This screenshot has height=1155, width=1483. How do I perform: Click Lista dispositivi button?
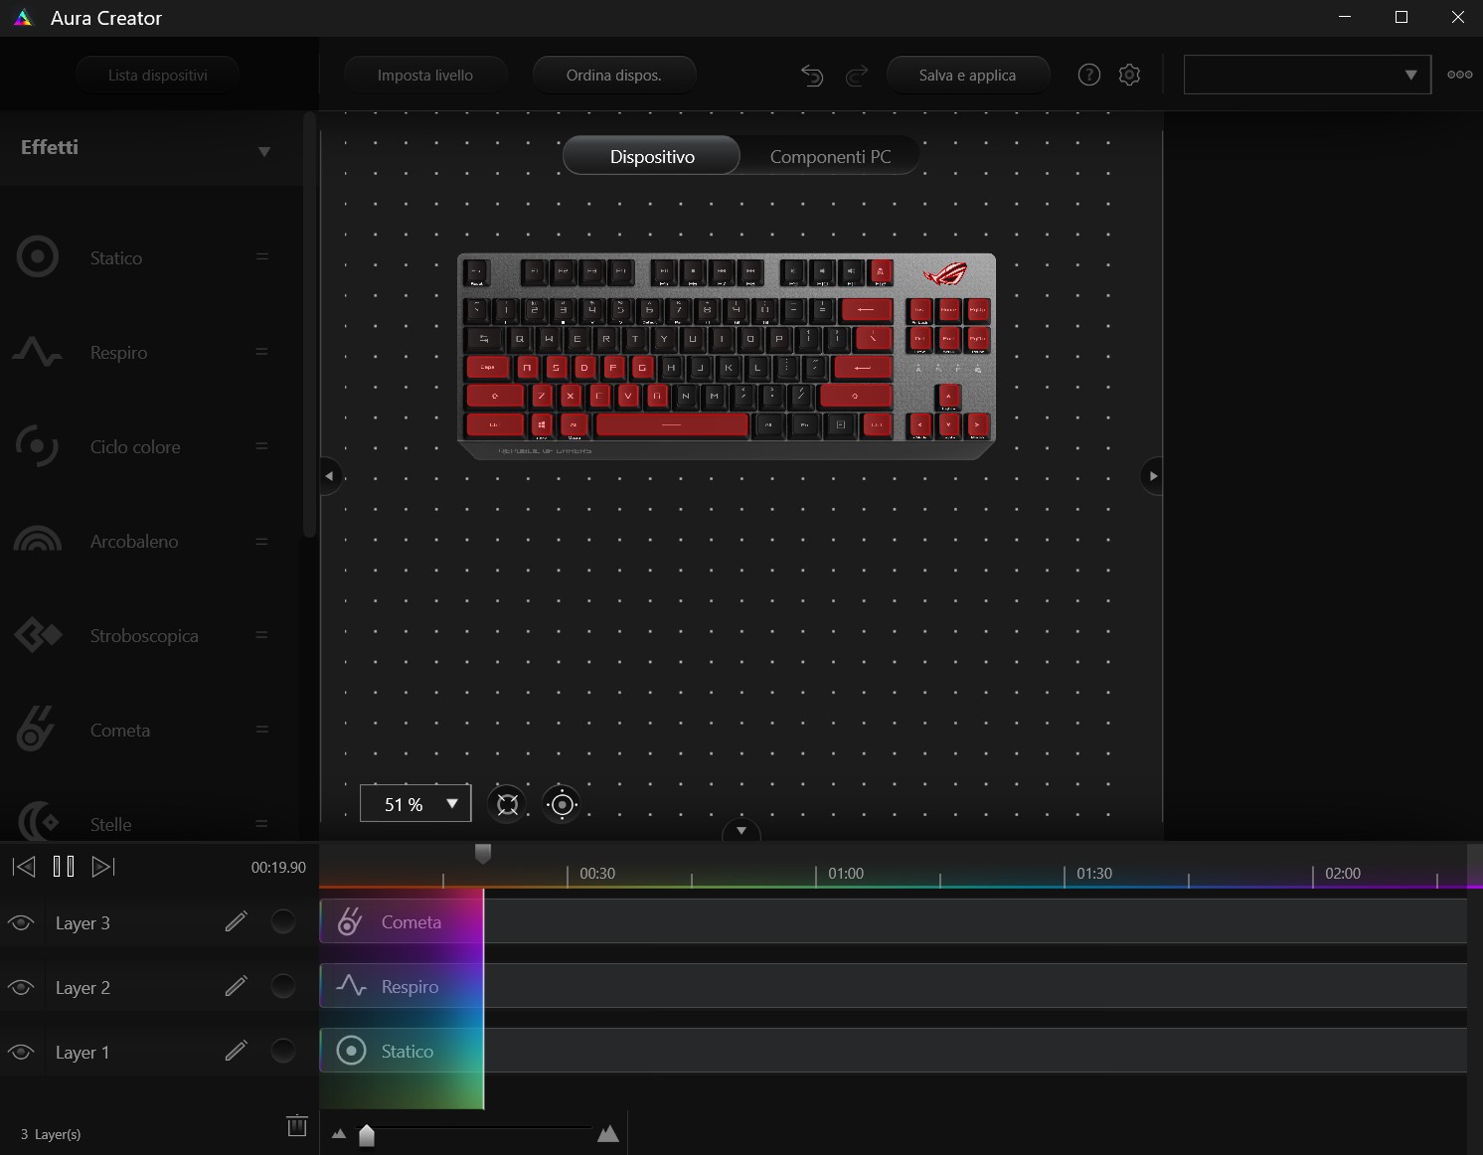pyautogui.click(x=158, y=75)
